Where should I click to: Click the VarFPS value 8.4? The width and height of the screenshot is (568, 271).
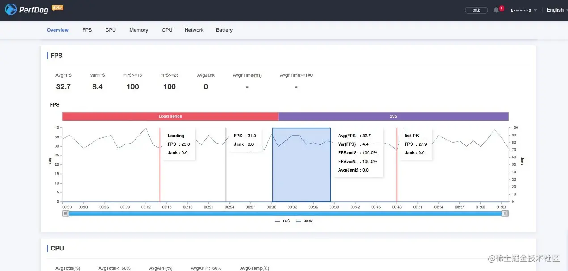coord(97,86)
